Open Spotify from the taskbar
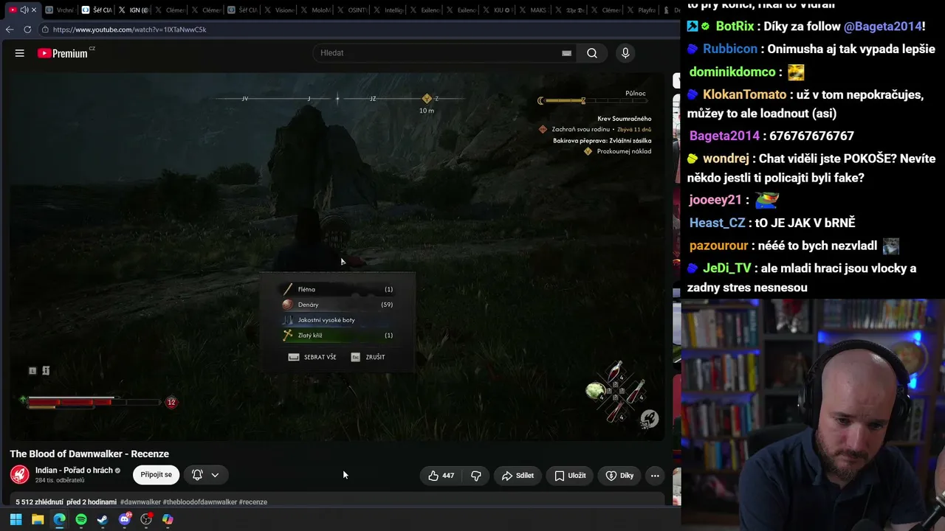The width and height of the screenshot is (945, 531). tap(81, 519)
